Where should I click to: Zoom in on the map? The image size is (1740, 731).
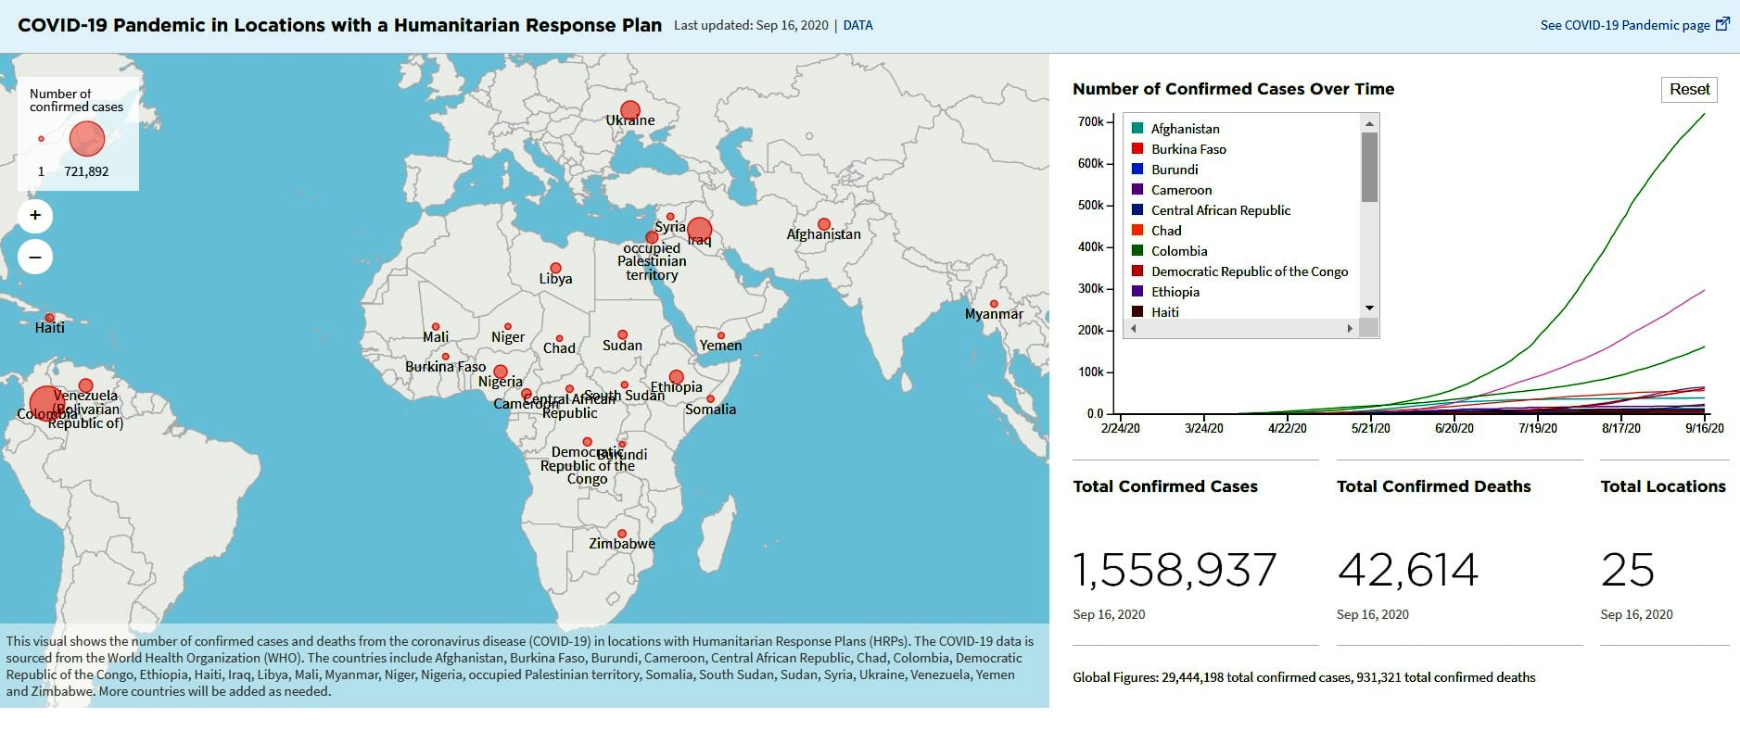tap(35, 216)
